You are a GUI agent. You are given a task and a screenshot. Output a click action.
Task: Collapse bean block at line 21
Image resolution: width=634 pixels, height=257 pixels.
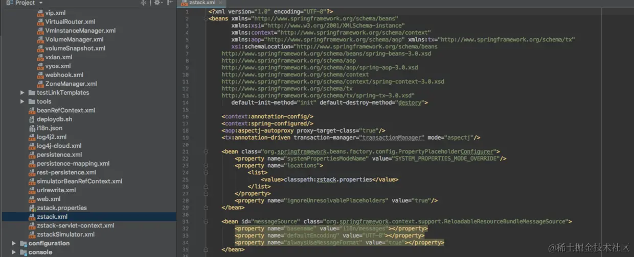point(206,151)
